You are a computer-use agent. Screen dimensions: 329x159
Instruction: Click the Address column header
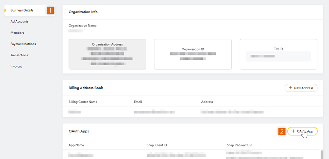(207, 102)
